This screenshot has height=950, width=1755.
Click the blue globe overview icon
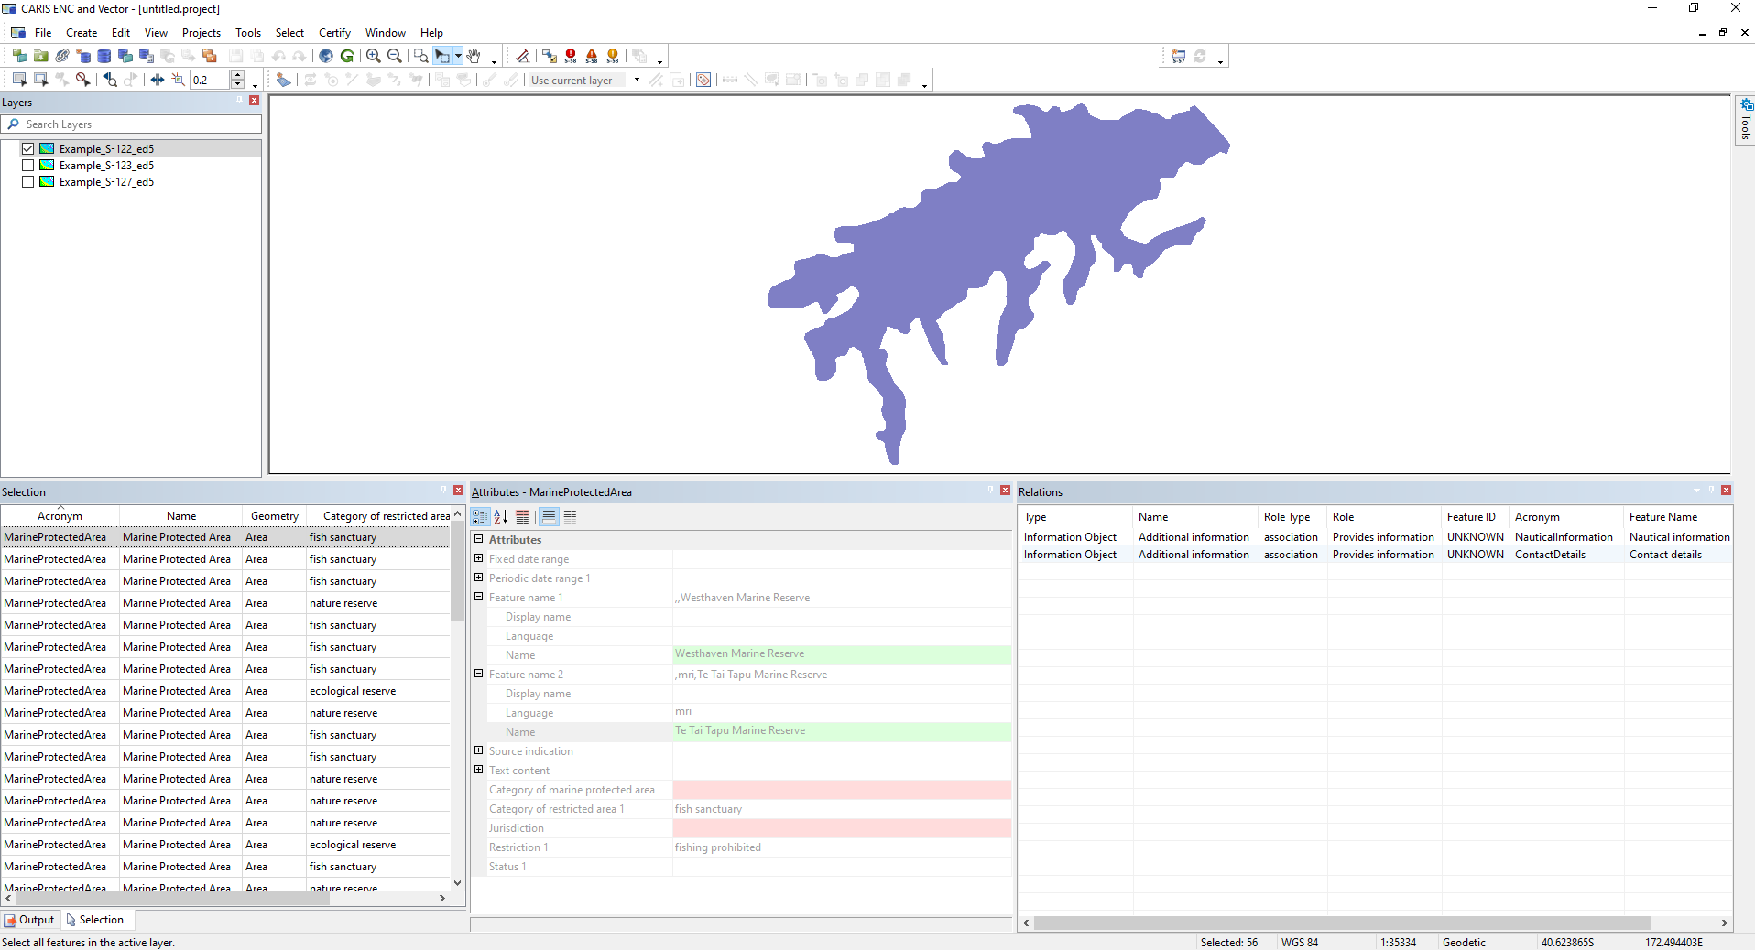pos(326,56)
